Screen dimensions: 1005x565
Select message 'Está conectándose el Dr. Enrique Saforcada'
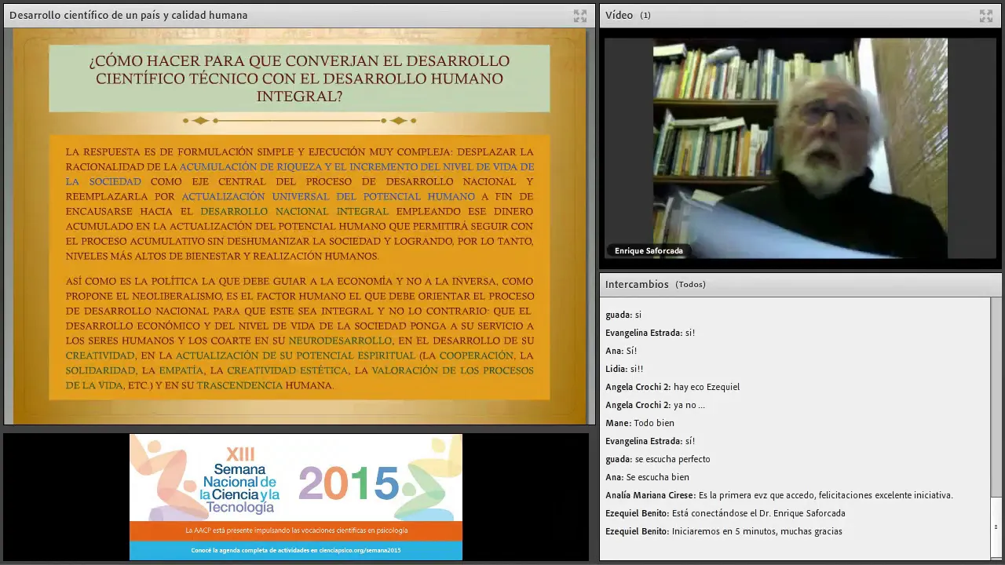tap(725, 513)
